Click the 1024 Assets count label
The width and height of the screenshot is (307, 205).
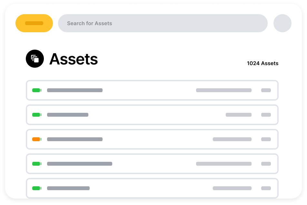tap(262, 63)
